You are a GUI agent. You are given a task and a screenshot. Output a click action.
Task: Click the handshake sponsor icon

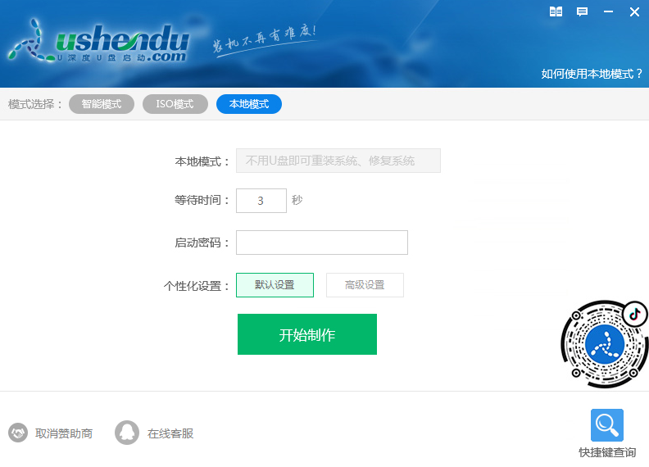pos(18,433)
